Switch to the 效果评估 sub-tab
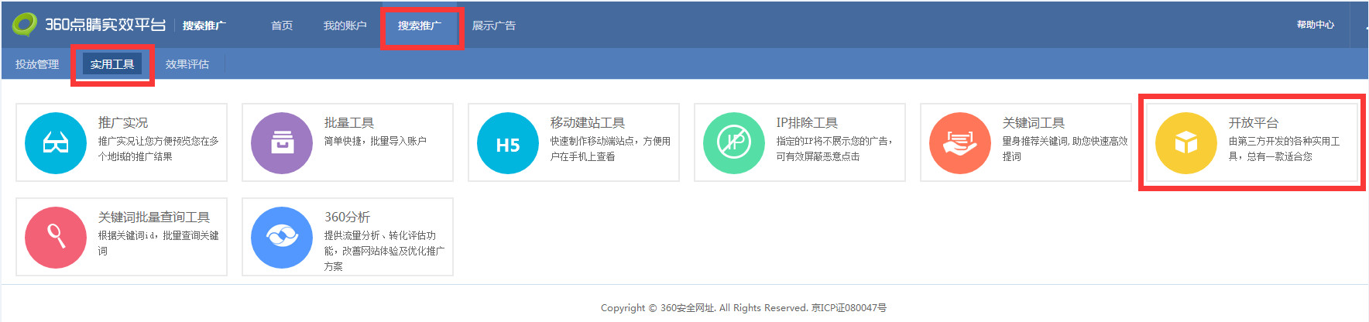The height and width of the screenshot is (322, 1369). pyautogui.click(x=187, y=64)
